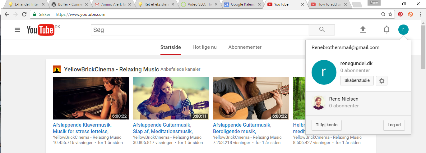This screenshot has width=426, height=153.
Task: Click the 3:00:11 guitar video thumbnail
Action: 171,98
